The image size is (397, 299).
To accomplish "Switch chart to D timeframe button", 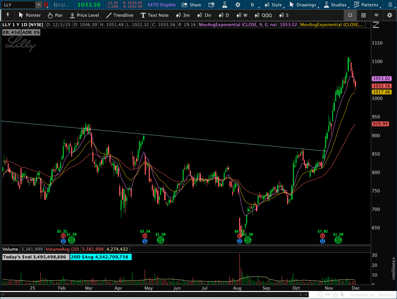I will pyautogui.click(x=224, y=15).
